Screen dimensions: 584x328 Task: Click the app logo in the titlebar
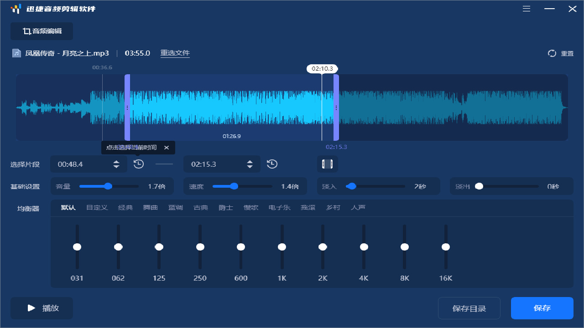pyautogui.click(x=16, y=9)
